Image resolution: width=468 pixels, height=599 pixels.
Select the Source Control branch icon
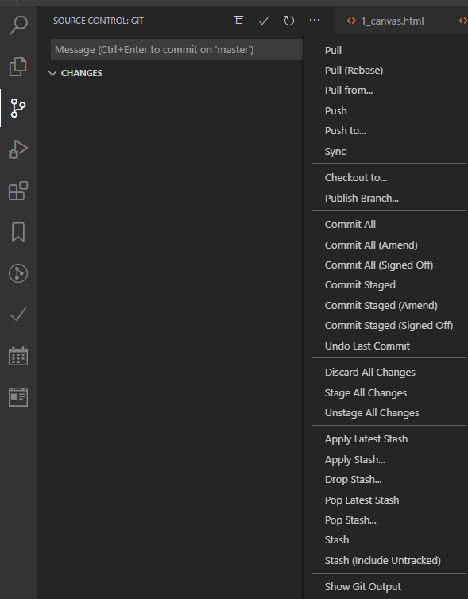pyautogui.click(x=18, y=108)
